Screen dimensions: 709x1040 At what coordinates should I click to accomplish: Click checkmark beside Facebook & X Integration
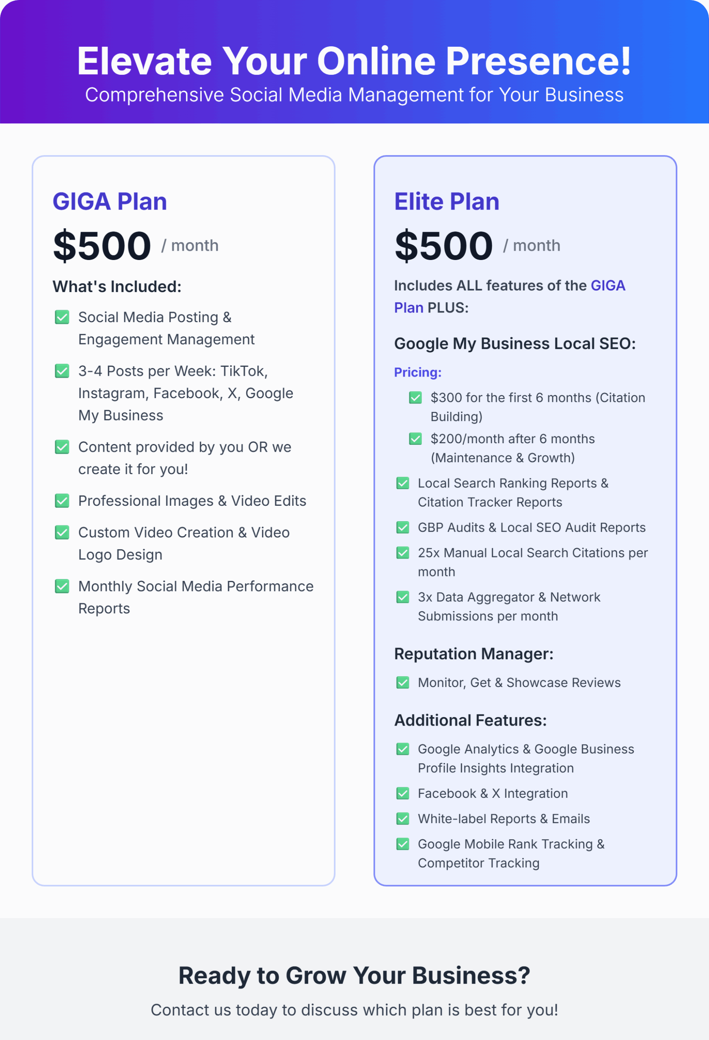pyautogui.click(x=402, y=793)
